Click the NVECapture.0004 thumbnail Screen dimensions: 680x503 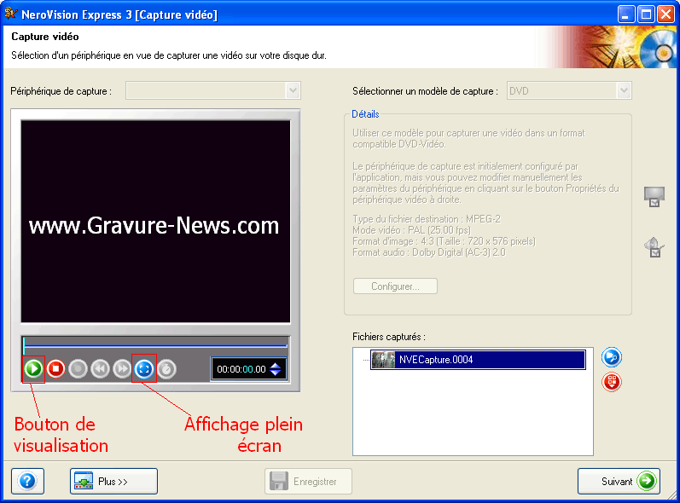click(x=383, y=360)
